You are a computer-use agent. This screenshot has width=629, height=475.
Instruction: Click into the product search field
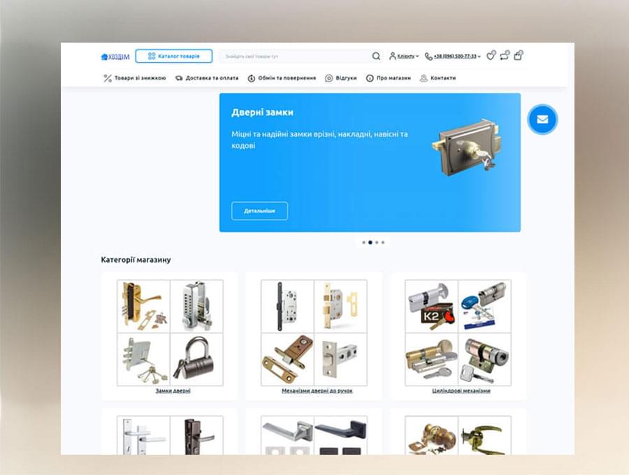(x=294, y=57)
